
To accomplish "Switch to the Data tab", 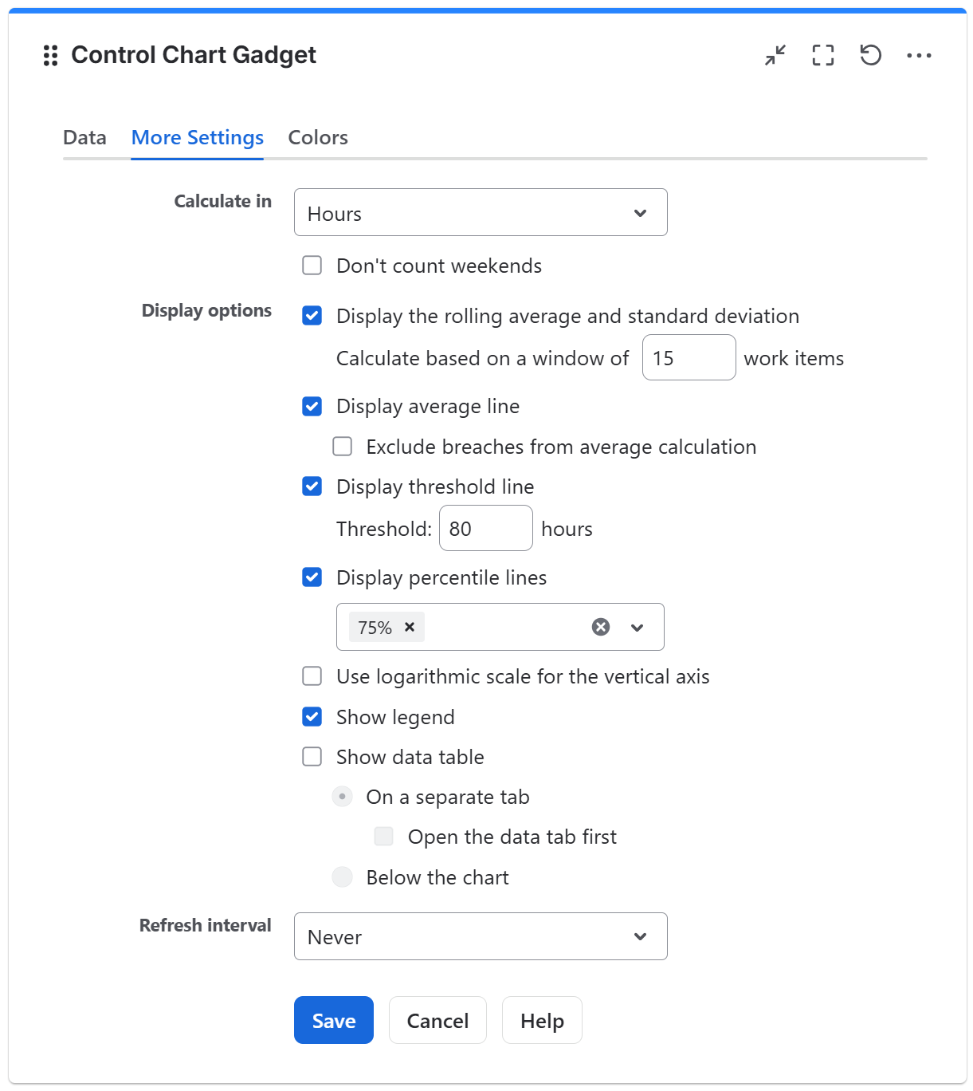I will click(x=84, y=138).
